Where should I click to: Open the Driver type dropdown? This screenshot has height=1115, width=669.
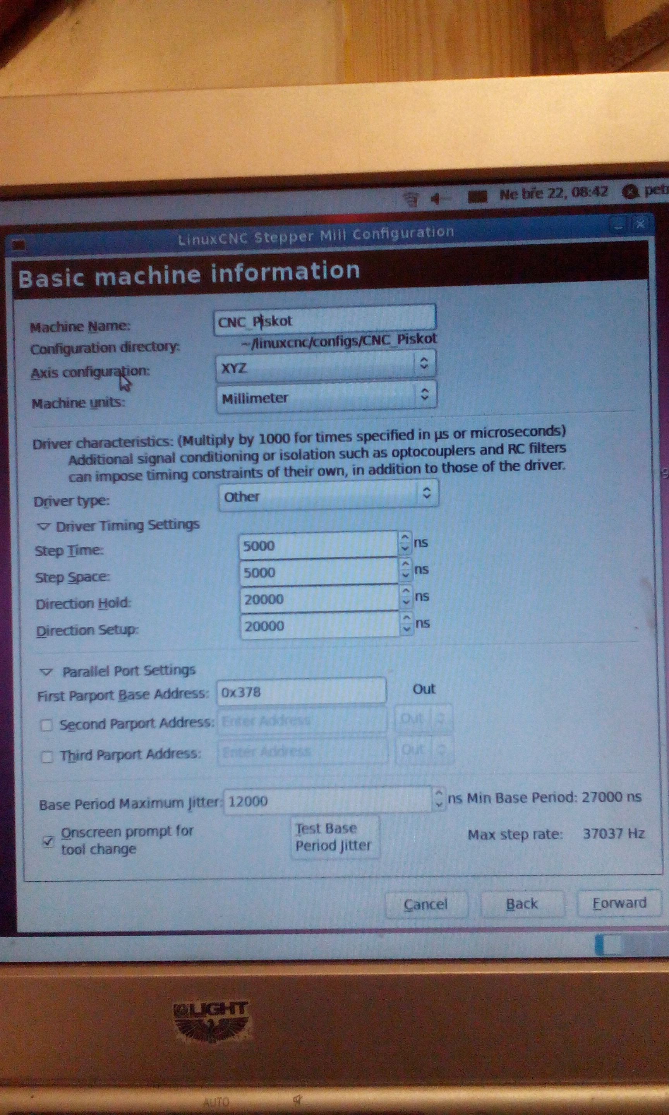click(328, 495)
